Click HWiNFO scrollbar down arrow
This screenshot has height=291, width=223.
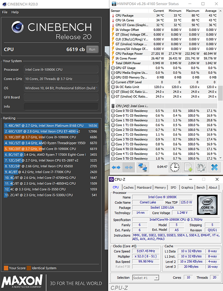[220, 158]
